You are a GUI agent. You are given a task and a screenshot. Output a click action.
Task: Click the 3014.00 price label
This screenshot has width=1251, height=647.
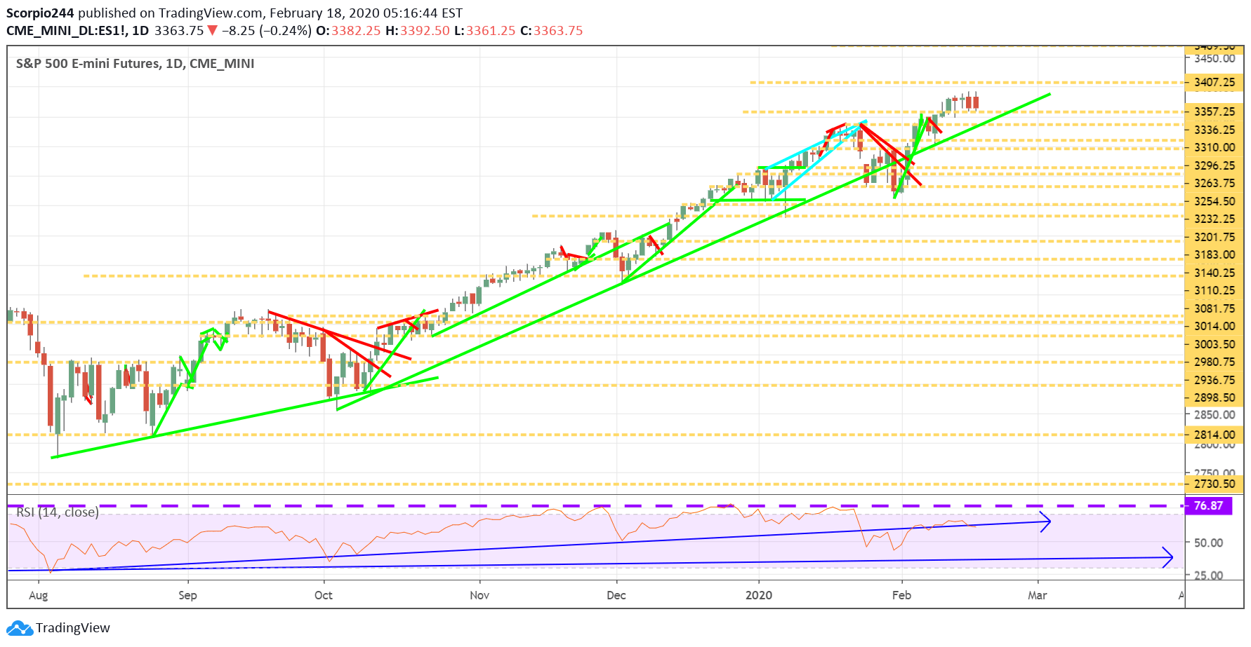coord(1214,327)
